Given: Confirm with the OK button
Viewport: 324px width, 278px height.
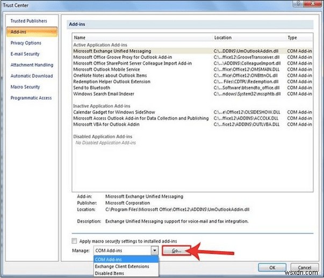Looking at the screenshot, I should point(272,268).
